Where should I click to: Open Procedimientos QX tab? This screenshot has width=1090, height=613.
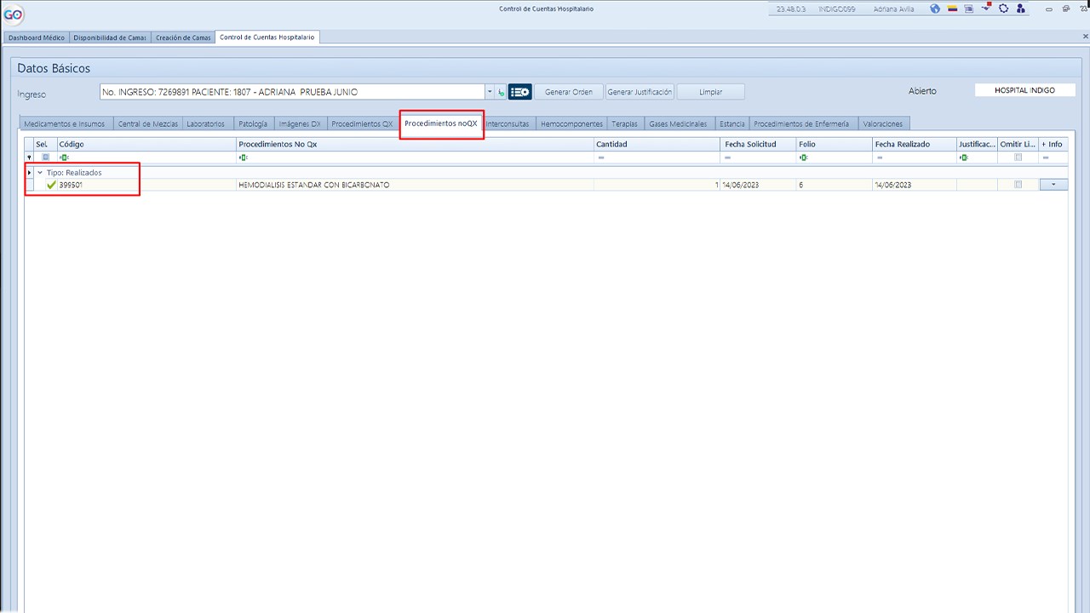point(362,123)
